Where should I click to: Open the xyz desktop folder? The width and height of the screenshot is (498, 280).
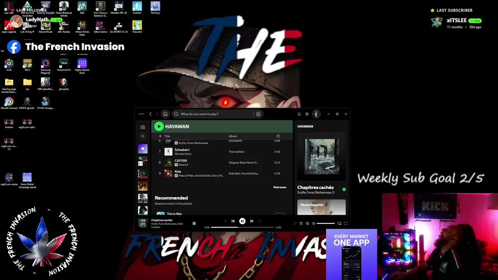pos(27,84)
